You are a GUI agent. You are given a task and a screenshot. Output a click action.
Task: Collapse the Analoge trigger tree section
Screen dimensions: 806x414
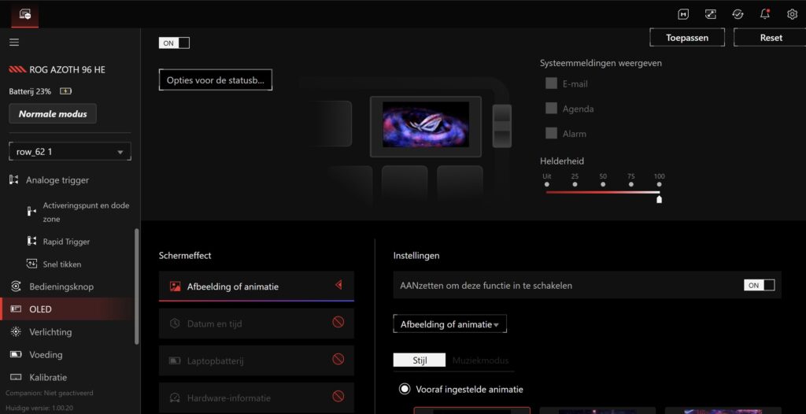pyautogui.click(x=13, y=180)
